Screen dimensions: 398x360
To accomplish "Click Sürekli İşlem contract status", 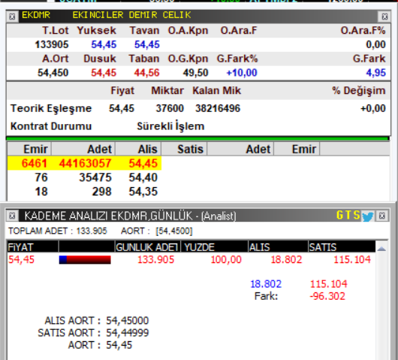I will click(170, 126).
